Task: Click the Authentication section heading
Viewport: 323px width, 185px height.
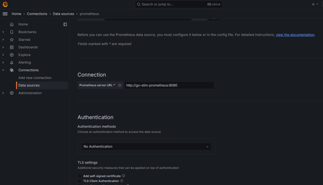Action: point(95,117)
